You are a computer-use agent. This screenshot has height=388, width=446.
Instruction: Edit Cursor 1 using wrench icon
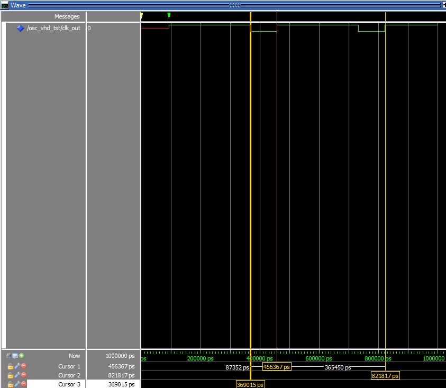click(x=17, y=366)
